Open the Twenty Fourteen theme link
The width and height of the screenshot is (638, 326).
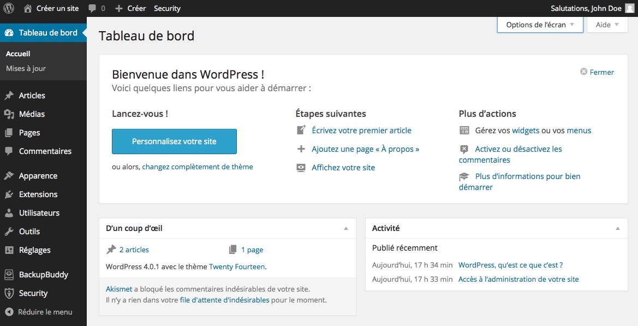pyautogui.click(x=237, y=267)
